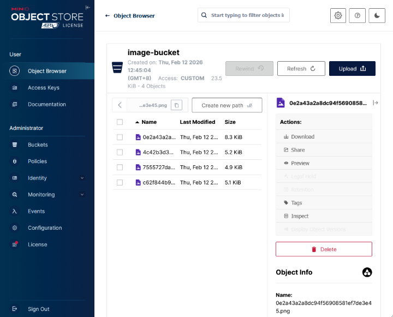
Task: Open Buckets in the sidebar
Action: click(38, 145)
